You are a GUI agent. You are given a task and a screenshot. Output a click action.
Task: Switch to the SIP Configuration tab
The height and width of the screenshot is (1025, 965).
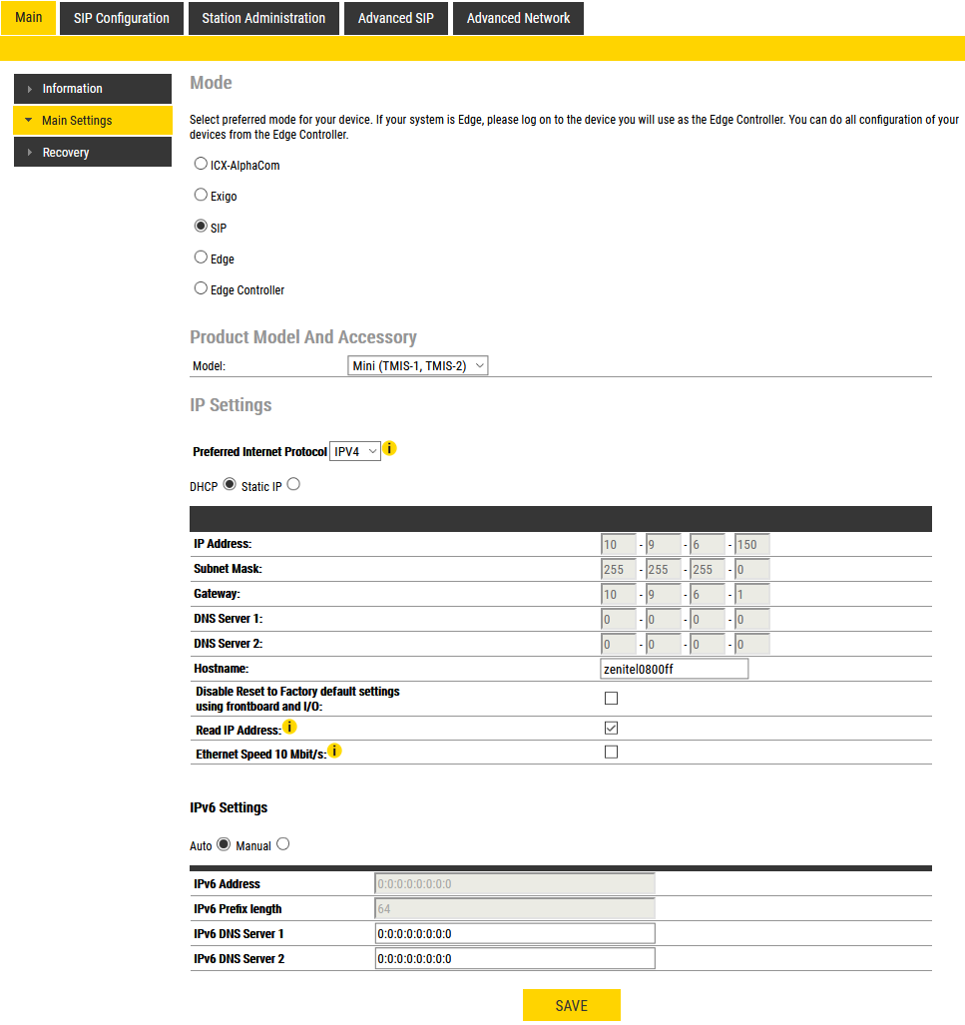point(122,18)
